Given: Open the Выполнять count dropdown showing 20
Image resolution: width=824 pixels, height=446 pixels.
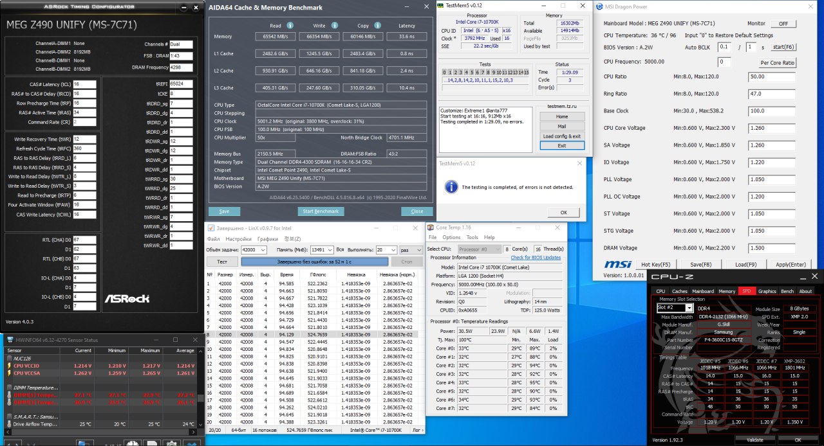Looking at the screenshot, I should [393, 249].
